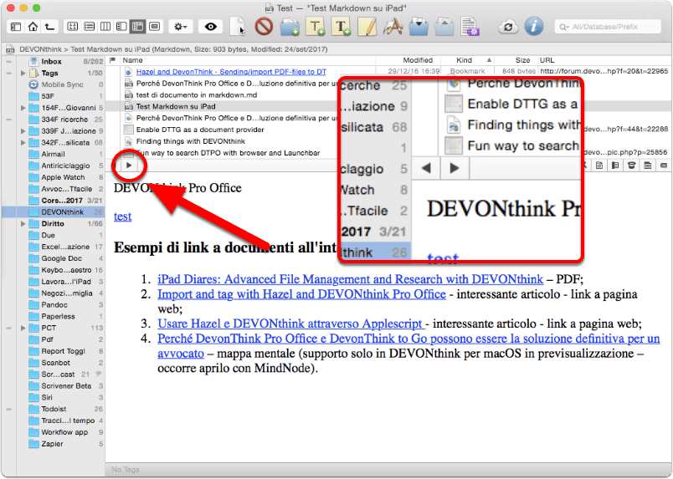Expand the Diritto group in sidebar
Image resolution: width=673 pixels, height=479 pixels.
[23, 223]
